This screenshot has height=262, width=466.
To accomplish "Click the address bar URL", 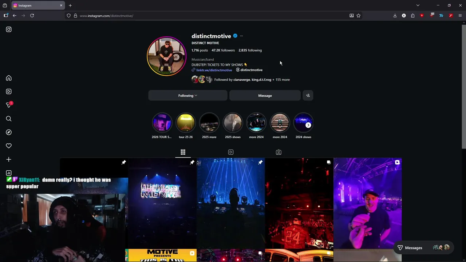I will 106,16.
